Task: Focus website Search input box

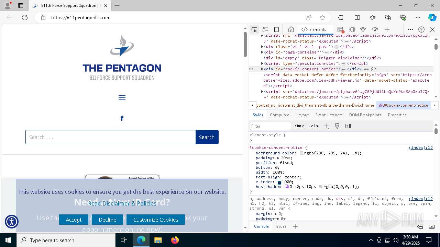Action: click(x=111, y=137)
